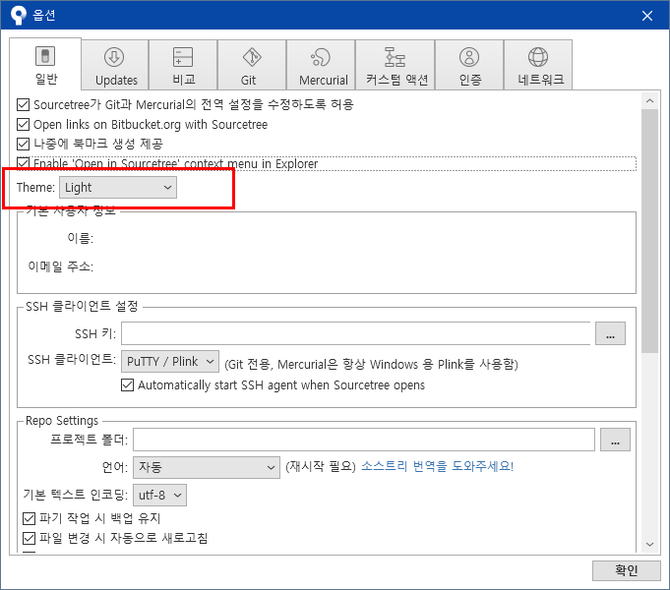Open SSH 클라이언트 PuTTY / Plink dropdown
This screenshot has width=670, height=590.
[x=170, y=362]
